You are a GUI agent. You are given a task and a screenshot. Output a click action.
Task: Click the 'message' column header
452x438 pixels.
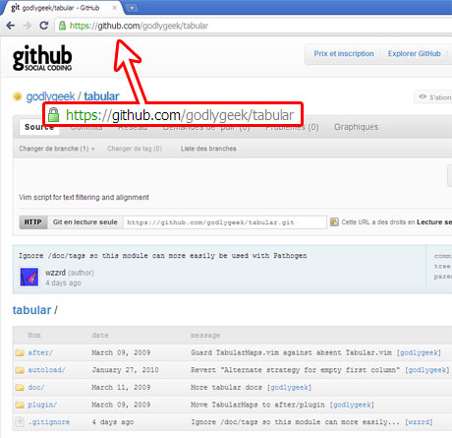[205, 336]
